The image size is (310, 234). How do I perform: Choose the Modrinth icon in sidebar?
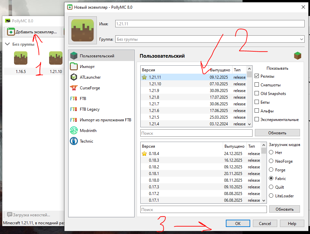click(74, 130)
